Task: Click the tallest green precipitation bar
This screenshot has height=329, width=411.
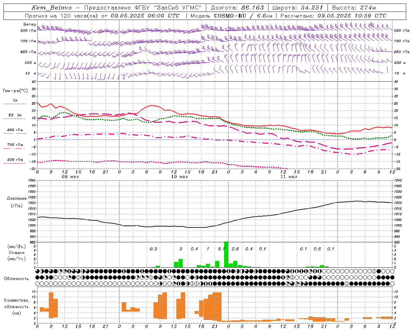Action: [226, 254]
